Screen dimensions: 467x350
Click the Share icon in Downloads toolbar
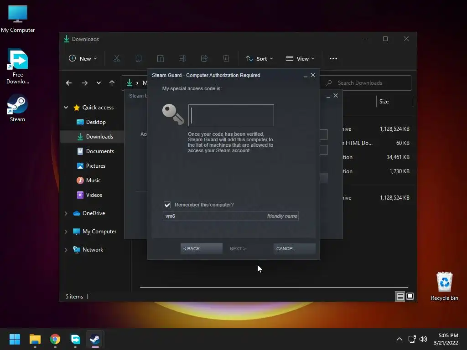click(x=204, y=59)
